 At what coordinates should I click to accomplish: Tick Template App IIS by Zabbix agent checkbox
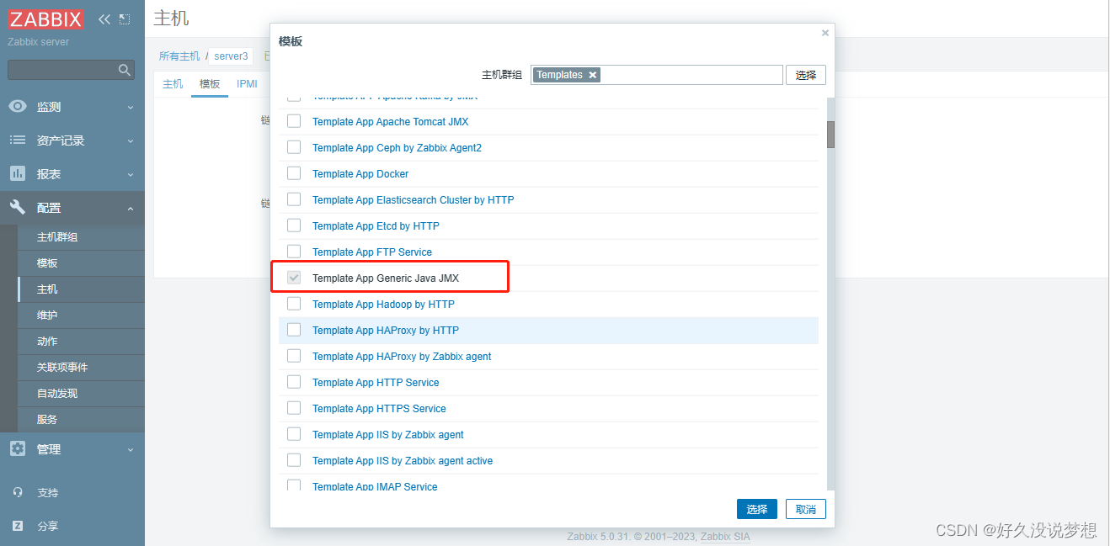click(x=294, y=434)
